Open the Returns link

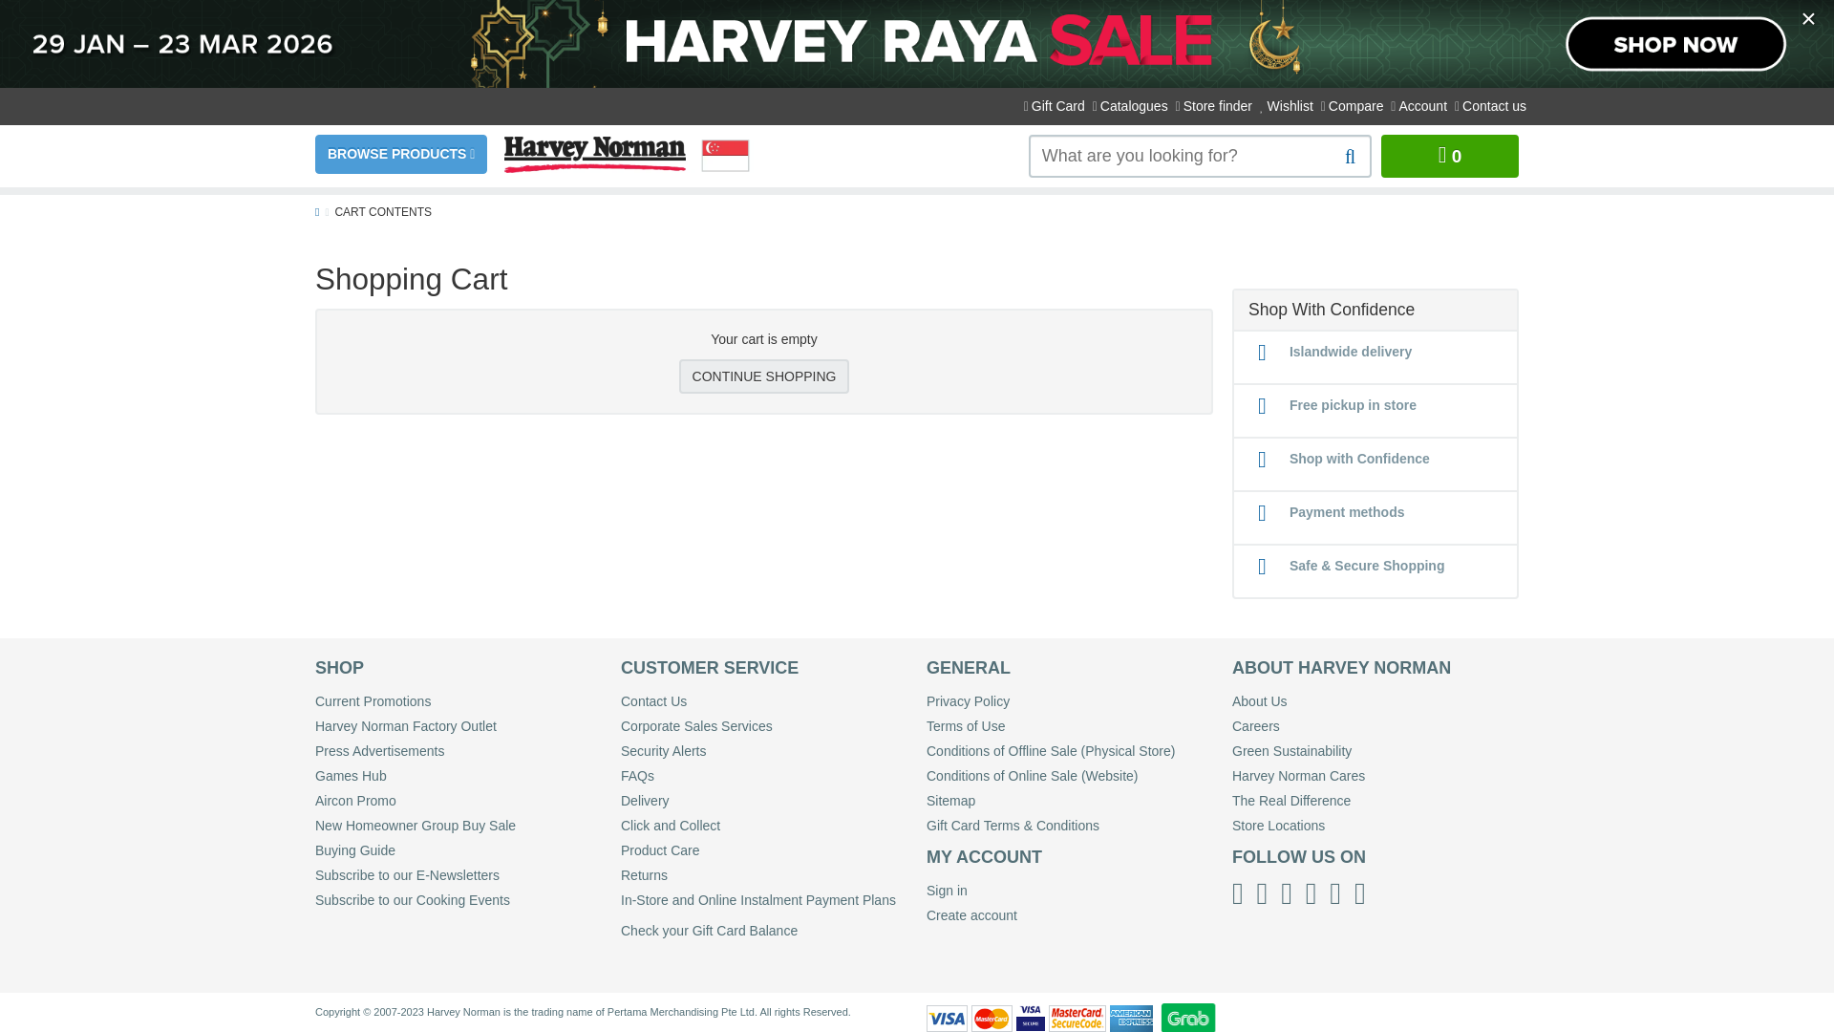point(644,875)
